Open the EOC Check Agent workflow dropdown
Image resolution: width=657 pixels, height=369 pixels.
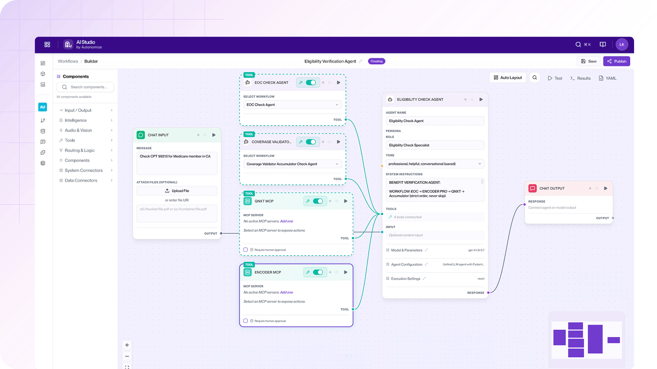click(x=292, y=105)
